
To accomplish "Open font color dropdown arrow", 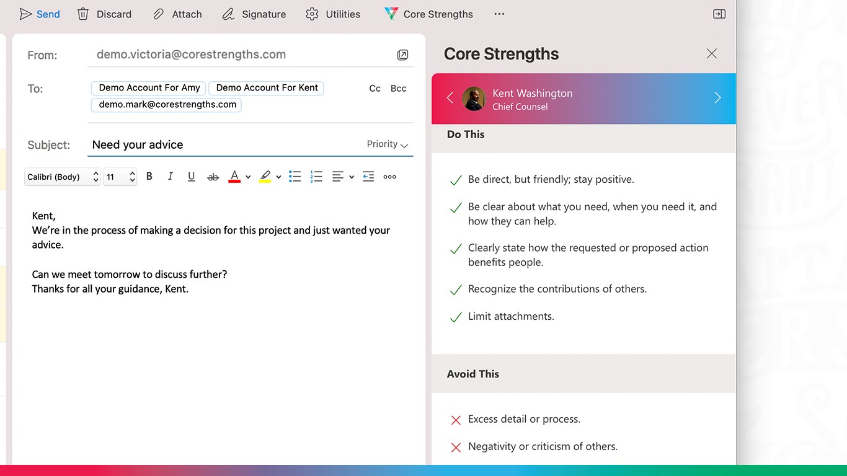I will [x=248, y=177].
